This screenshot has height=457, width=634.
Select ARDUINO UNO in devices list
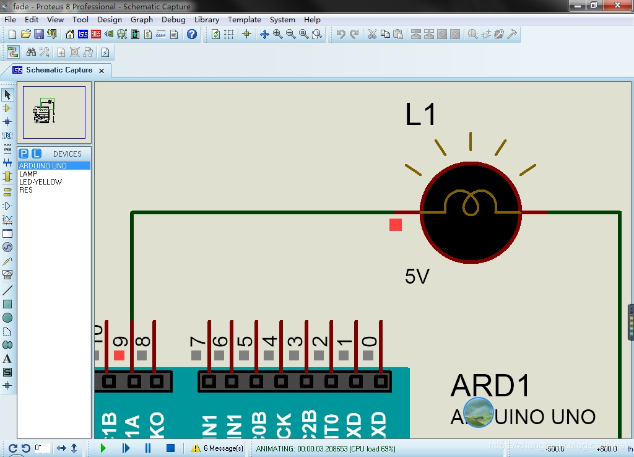point(54,166)
